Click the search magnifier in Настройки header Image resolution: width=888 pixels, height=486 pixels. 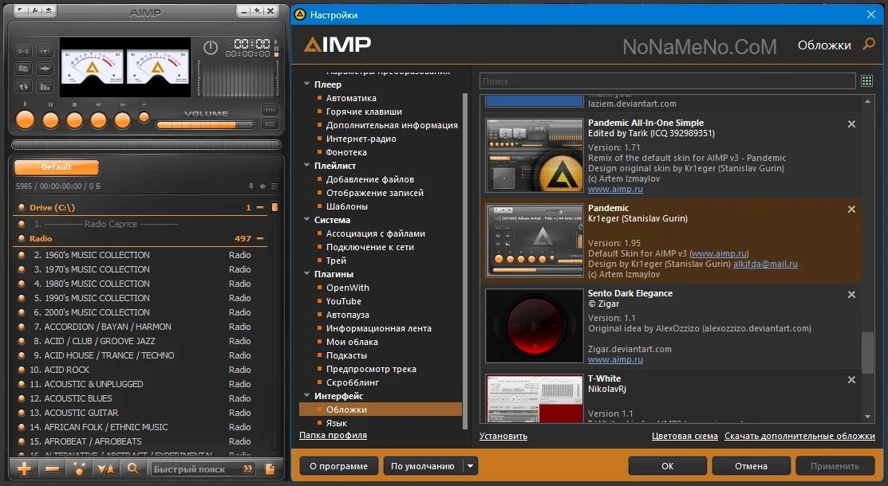click(869, 44)
